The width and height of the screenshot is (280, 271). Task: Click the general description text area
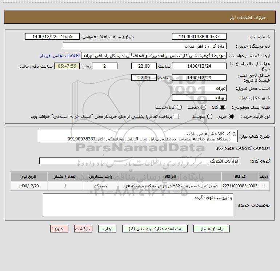pyautogui.click(x=138, y=136)
